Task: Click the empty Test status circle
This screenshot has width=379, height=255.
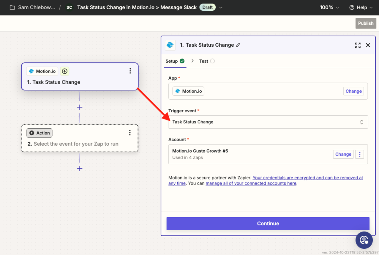Action: point(212,61)
